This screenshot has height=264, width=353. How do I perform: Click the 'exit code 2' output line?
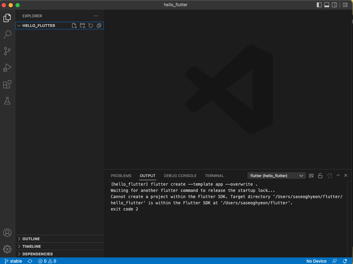coord(124,209)
